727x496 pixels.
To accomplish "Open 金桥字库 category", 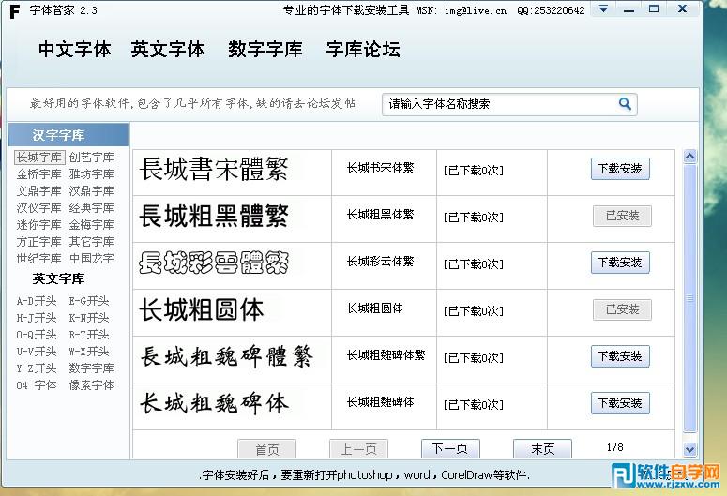I will point(39,173).
